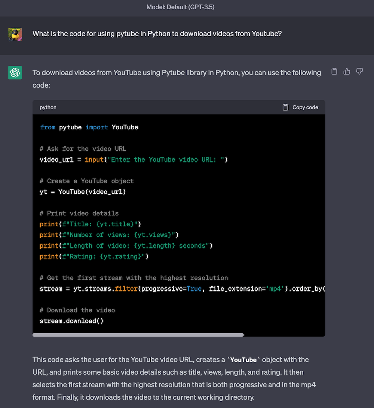
Task: Click the inline `YouTube` code in the explanation
Action: pyautogui.click(x=243, y=360)
